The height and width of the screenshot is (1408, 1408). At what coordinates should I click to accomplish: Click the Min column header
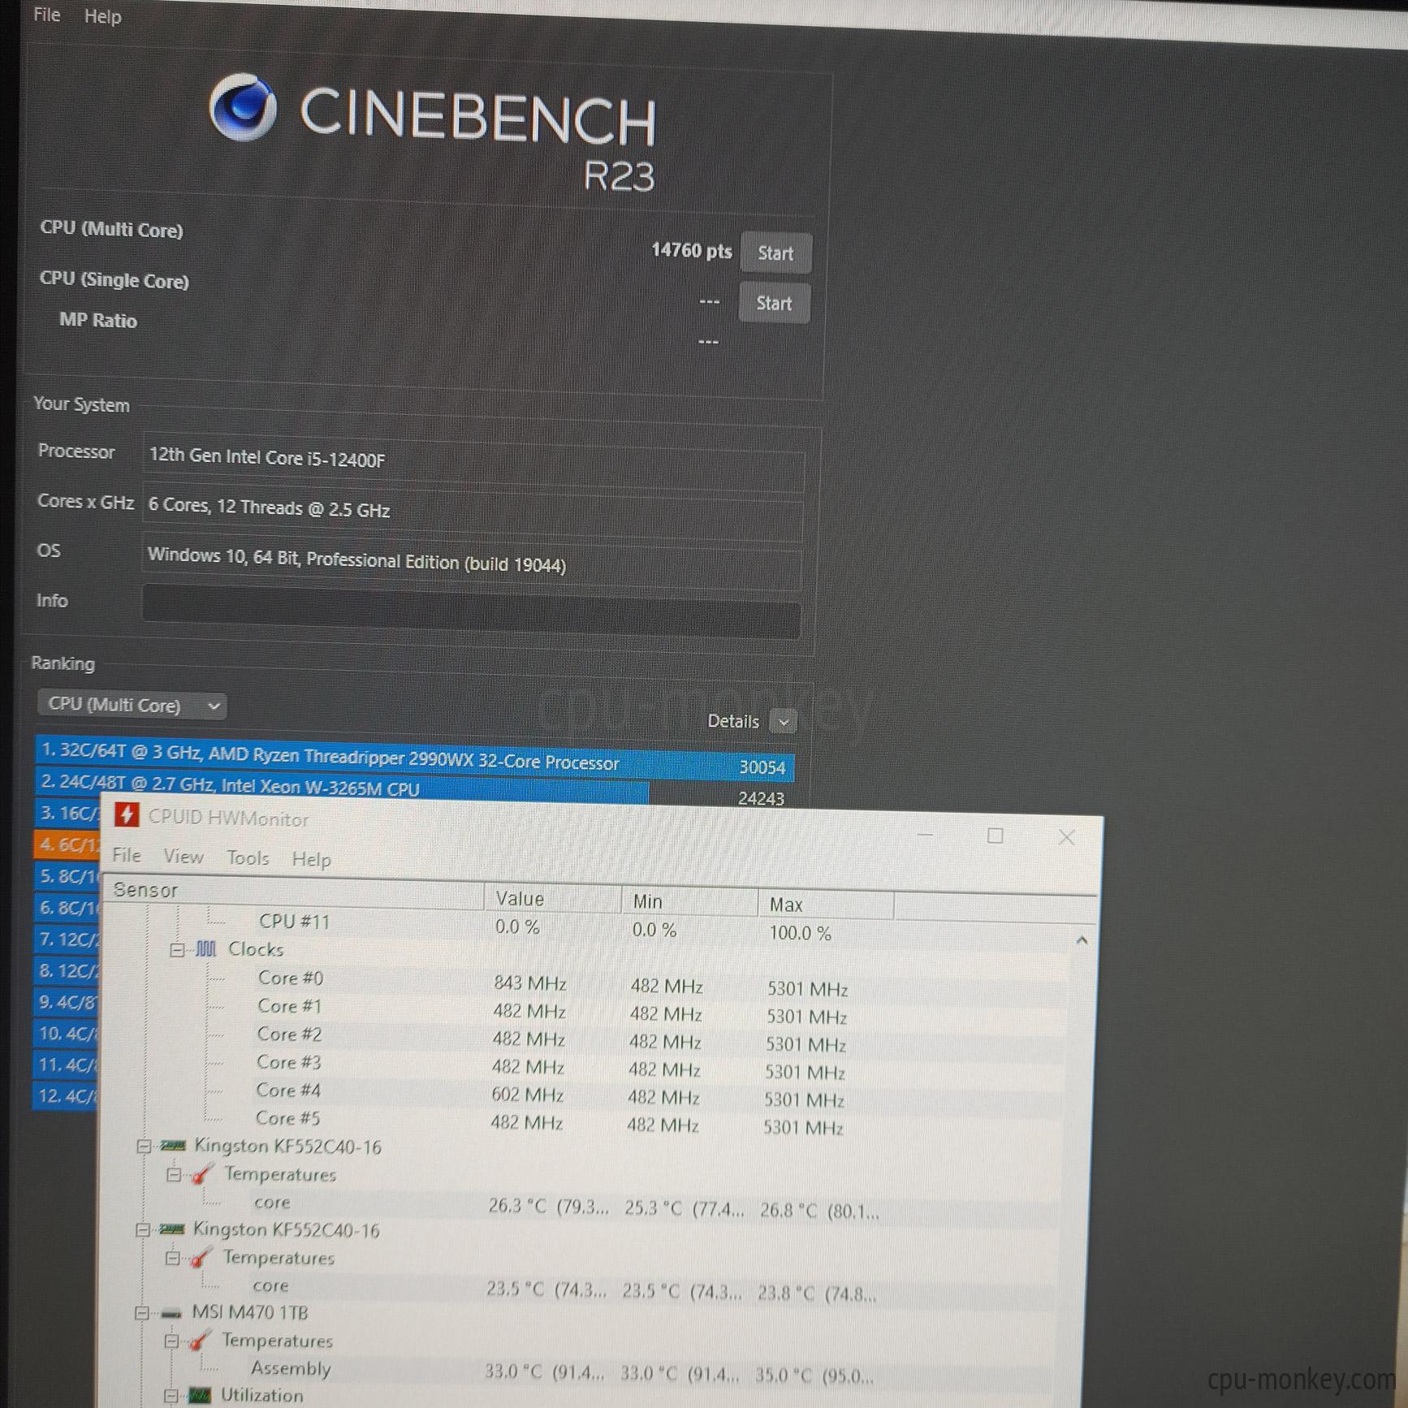(x=689, y=901)
